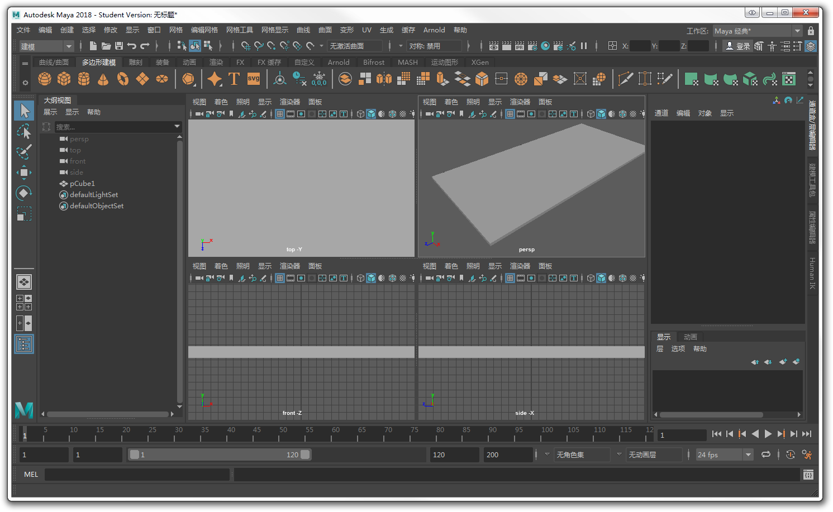Viewport: 833px width, 512px height.
Task: Click the Multi-Cut tool shelf icon
Action: coord(626,79)
